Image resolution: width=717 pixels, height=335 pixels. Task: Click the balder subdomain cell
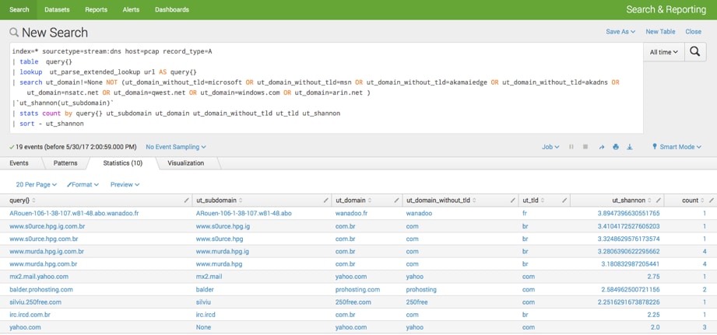(x=205, y=289)
